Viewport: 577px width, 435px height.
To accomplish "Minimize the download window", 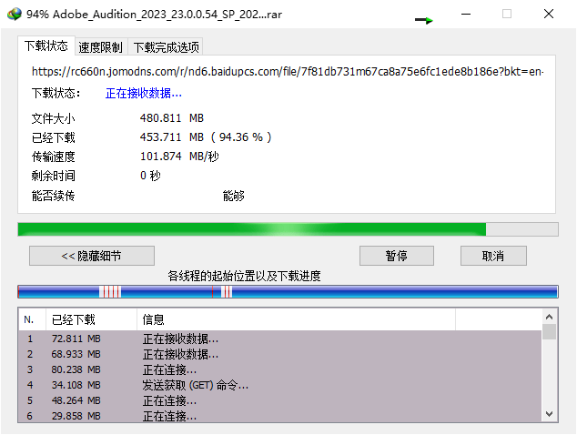I will click(466, 15).
